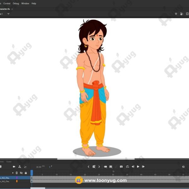This screenshot has height=189, width=189.
Task: Click frame 50 on the timeline ruler
Action: pos(169,175)
